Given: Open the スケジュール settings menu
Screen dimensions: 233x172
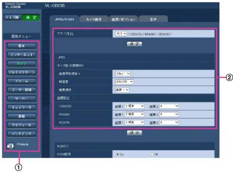Looking at the screenshot, I should [x=22, y=125].
